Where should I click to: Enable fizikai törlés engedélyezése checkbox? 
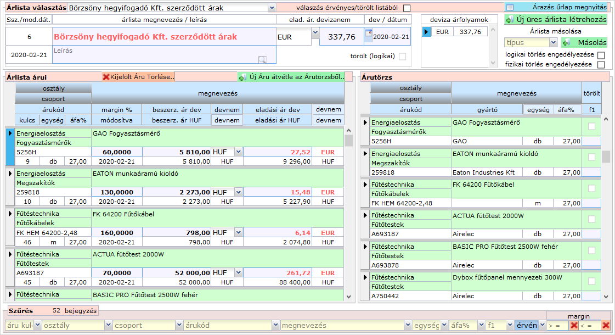601,65
